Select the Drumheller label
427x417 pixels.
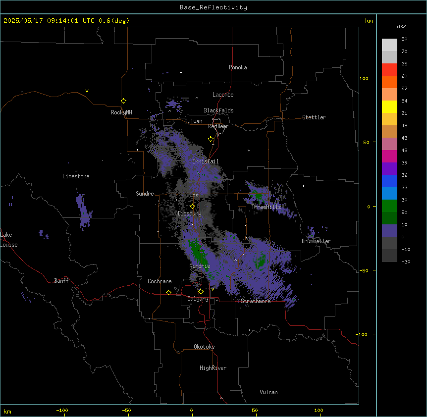tap(316, 241)
